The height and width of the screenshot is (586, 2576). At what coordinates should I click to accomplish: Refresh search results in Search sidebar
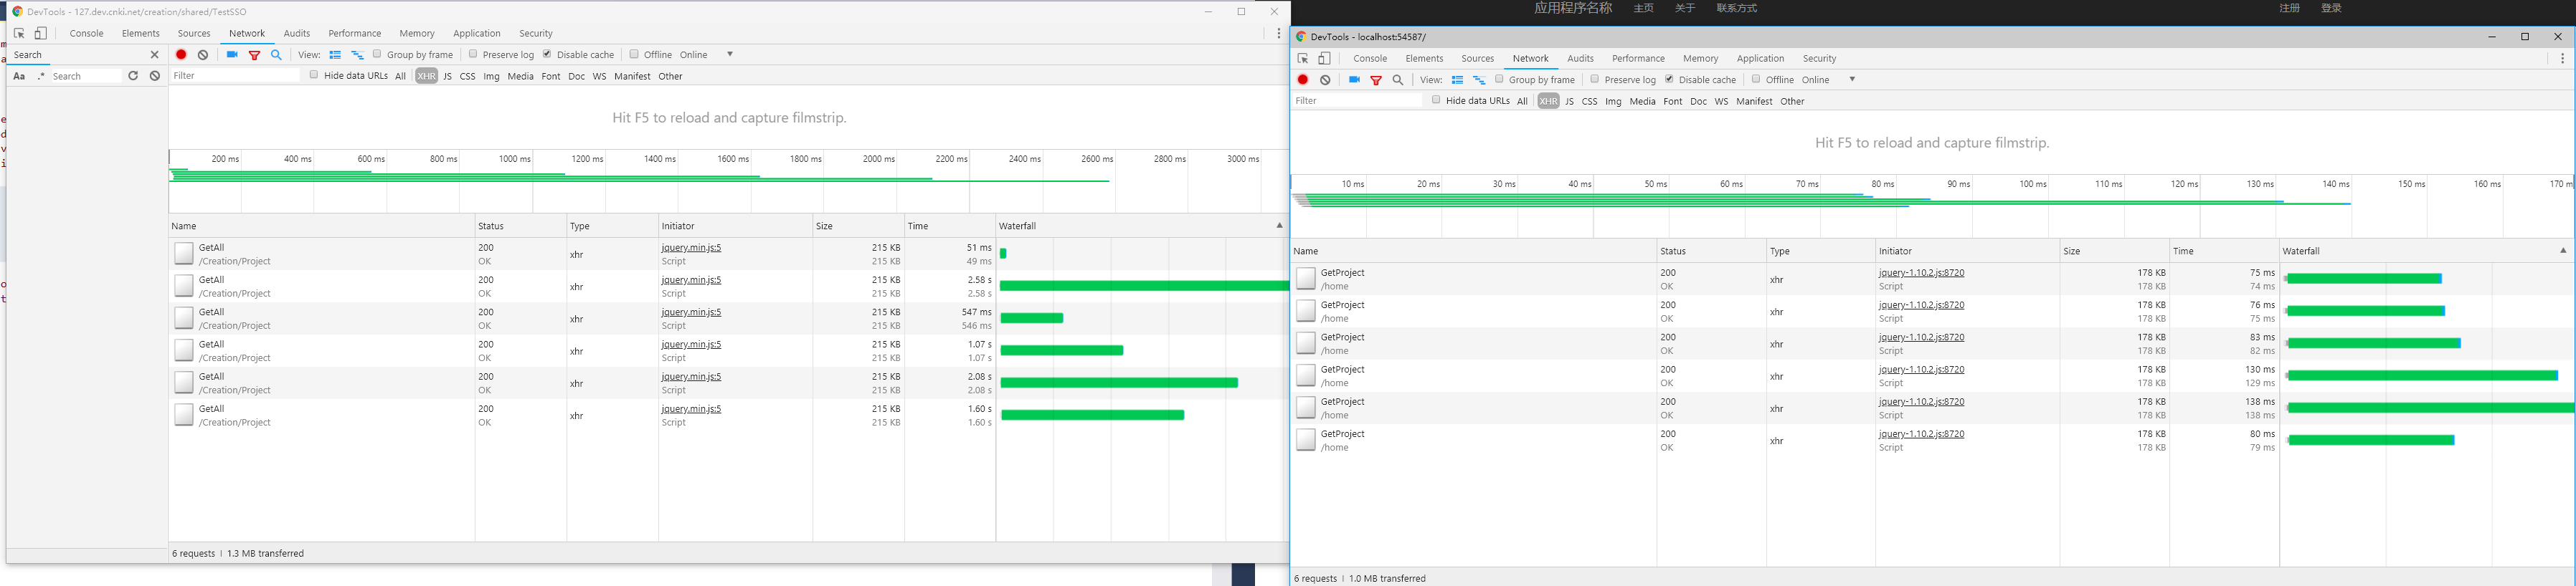tap(133, 76)
